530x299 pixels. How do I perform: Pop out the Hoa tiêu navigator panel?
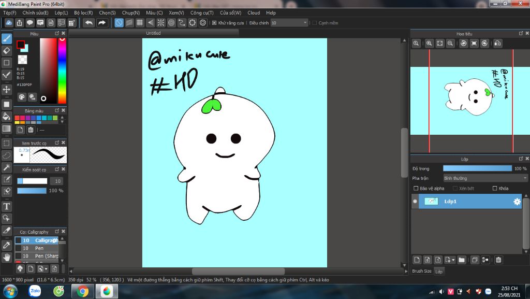click(521, 33)
